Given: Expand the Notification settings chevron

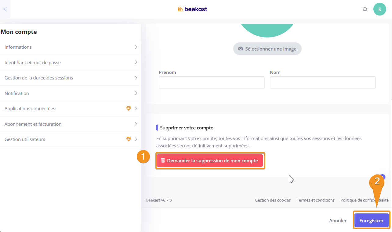Looking at the screenshot, I should click(136, 93).
